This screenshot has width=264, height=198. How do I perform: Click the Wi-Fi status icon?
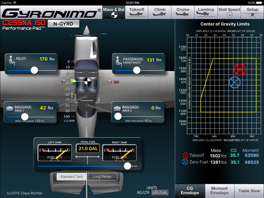15,3
